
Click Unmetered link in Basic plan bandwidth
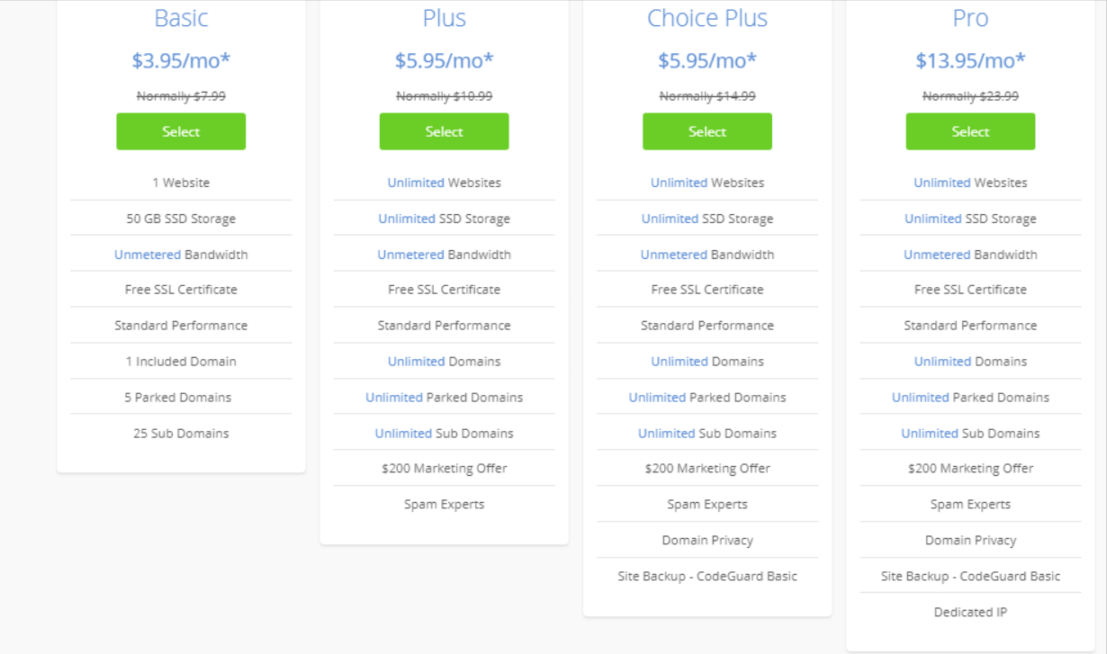click(148, 255)
